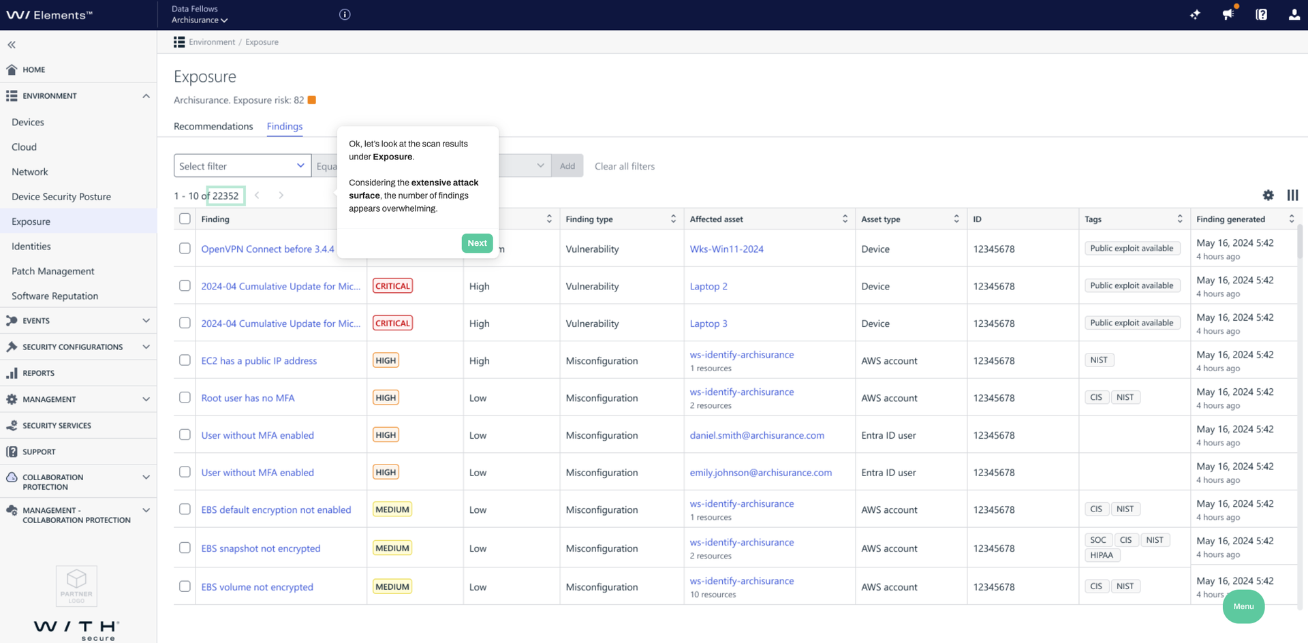The image size is (1308, 643).
Task: Click Next in the tour popup
Action: tap(477, 243)
